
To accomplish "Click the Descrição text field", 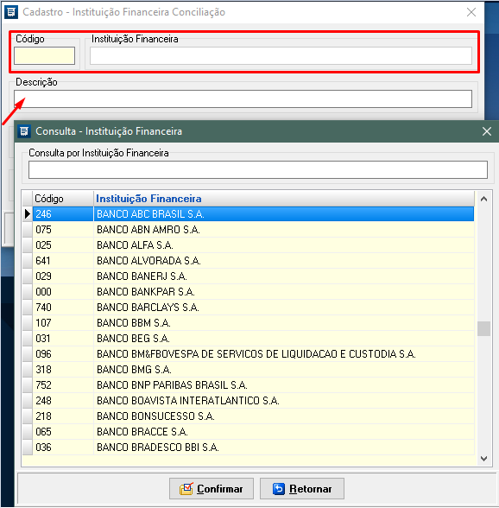I will pos(243,98).
